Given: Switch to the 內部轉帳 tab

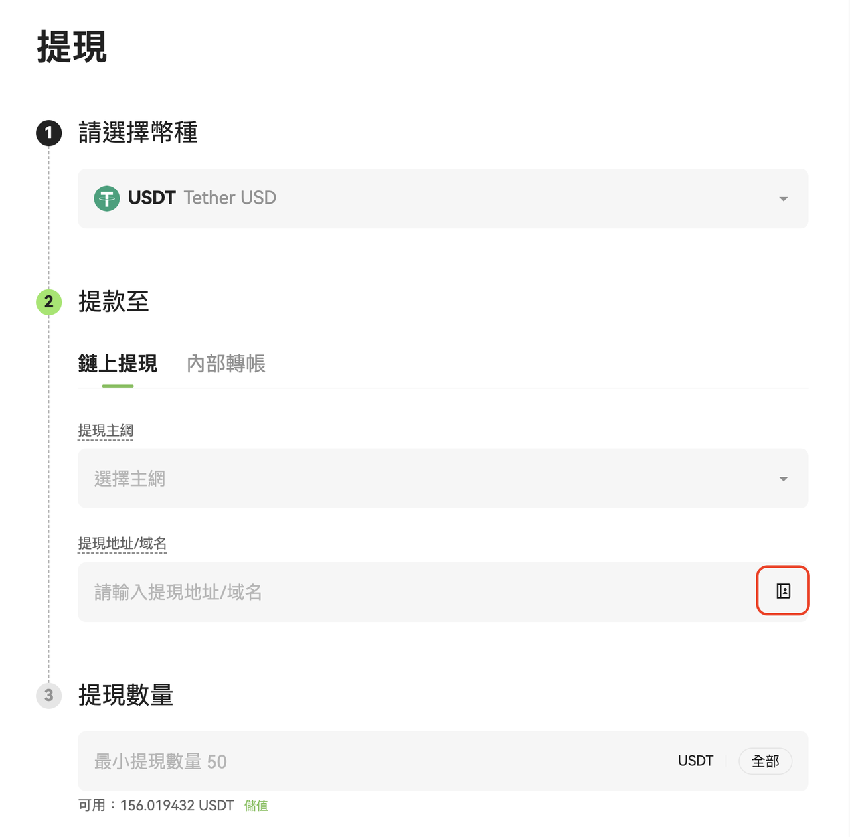Looking at the screenshot, I should coord(226,364).
